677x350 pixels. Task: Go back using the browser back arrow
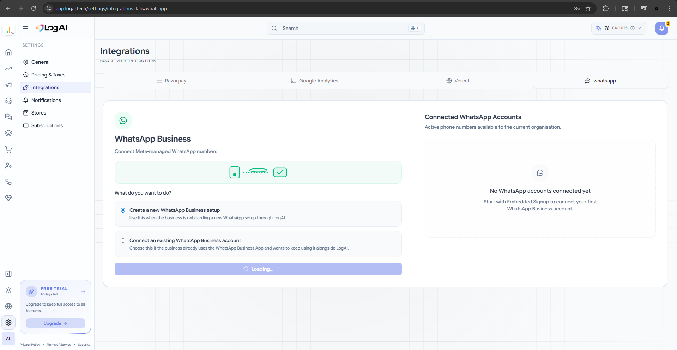click(8, 8)
